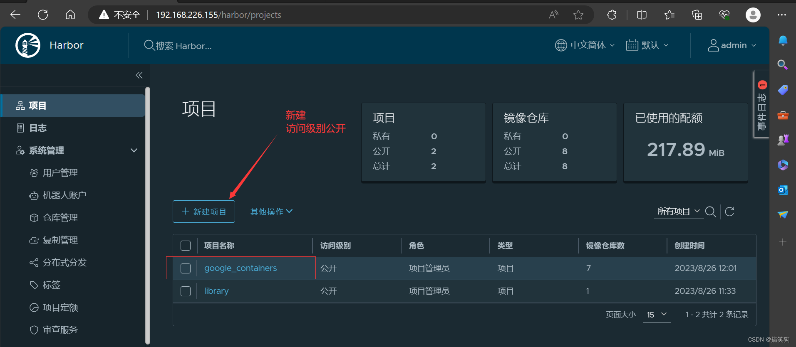Sort by 创建时间 column header
796x347 pixels.
tap(689, 246)
